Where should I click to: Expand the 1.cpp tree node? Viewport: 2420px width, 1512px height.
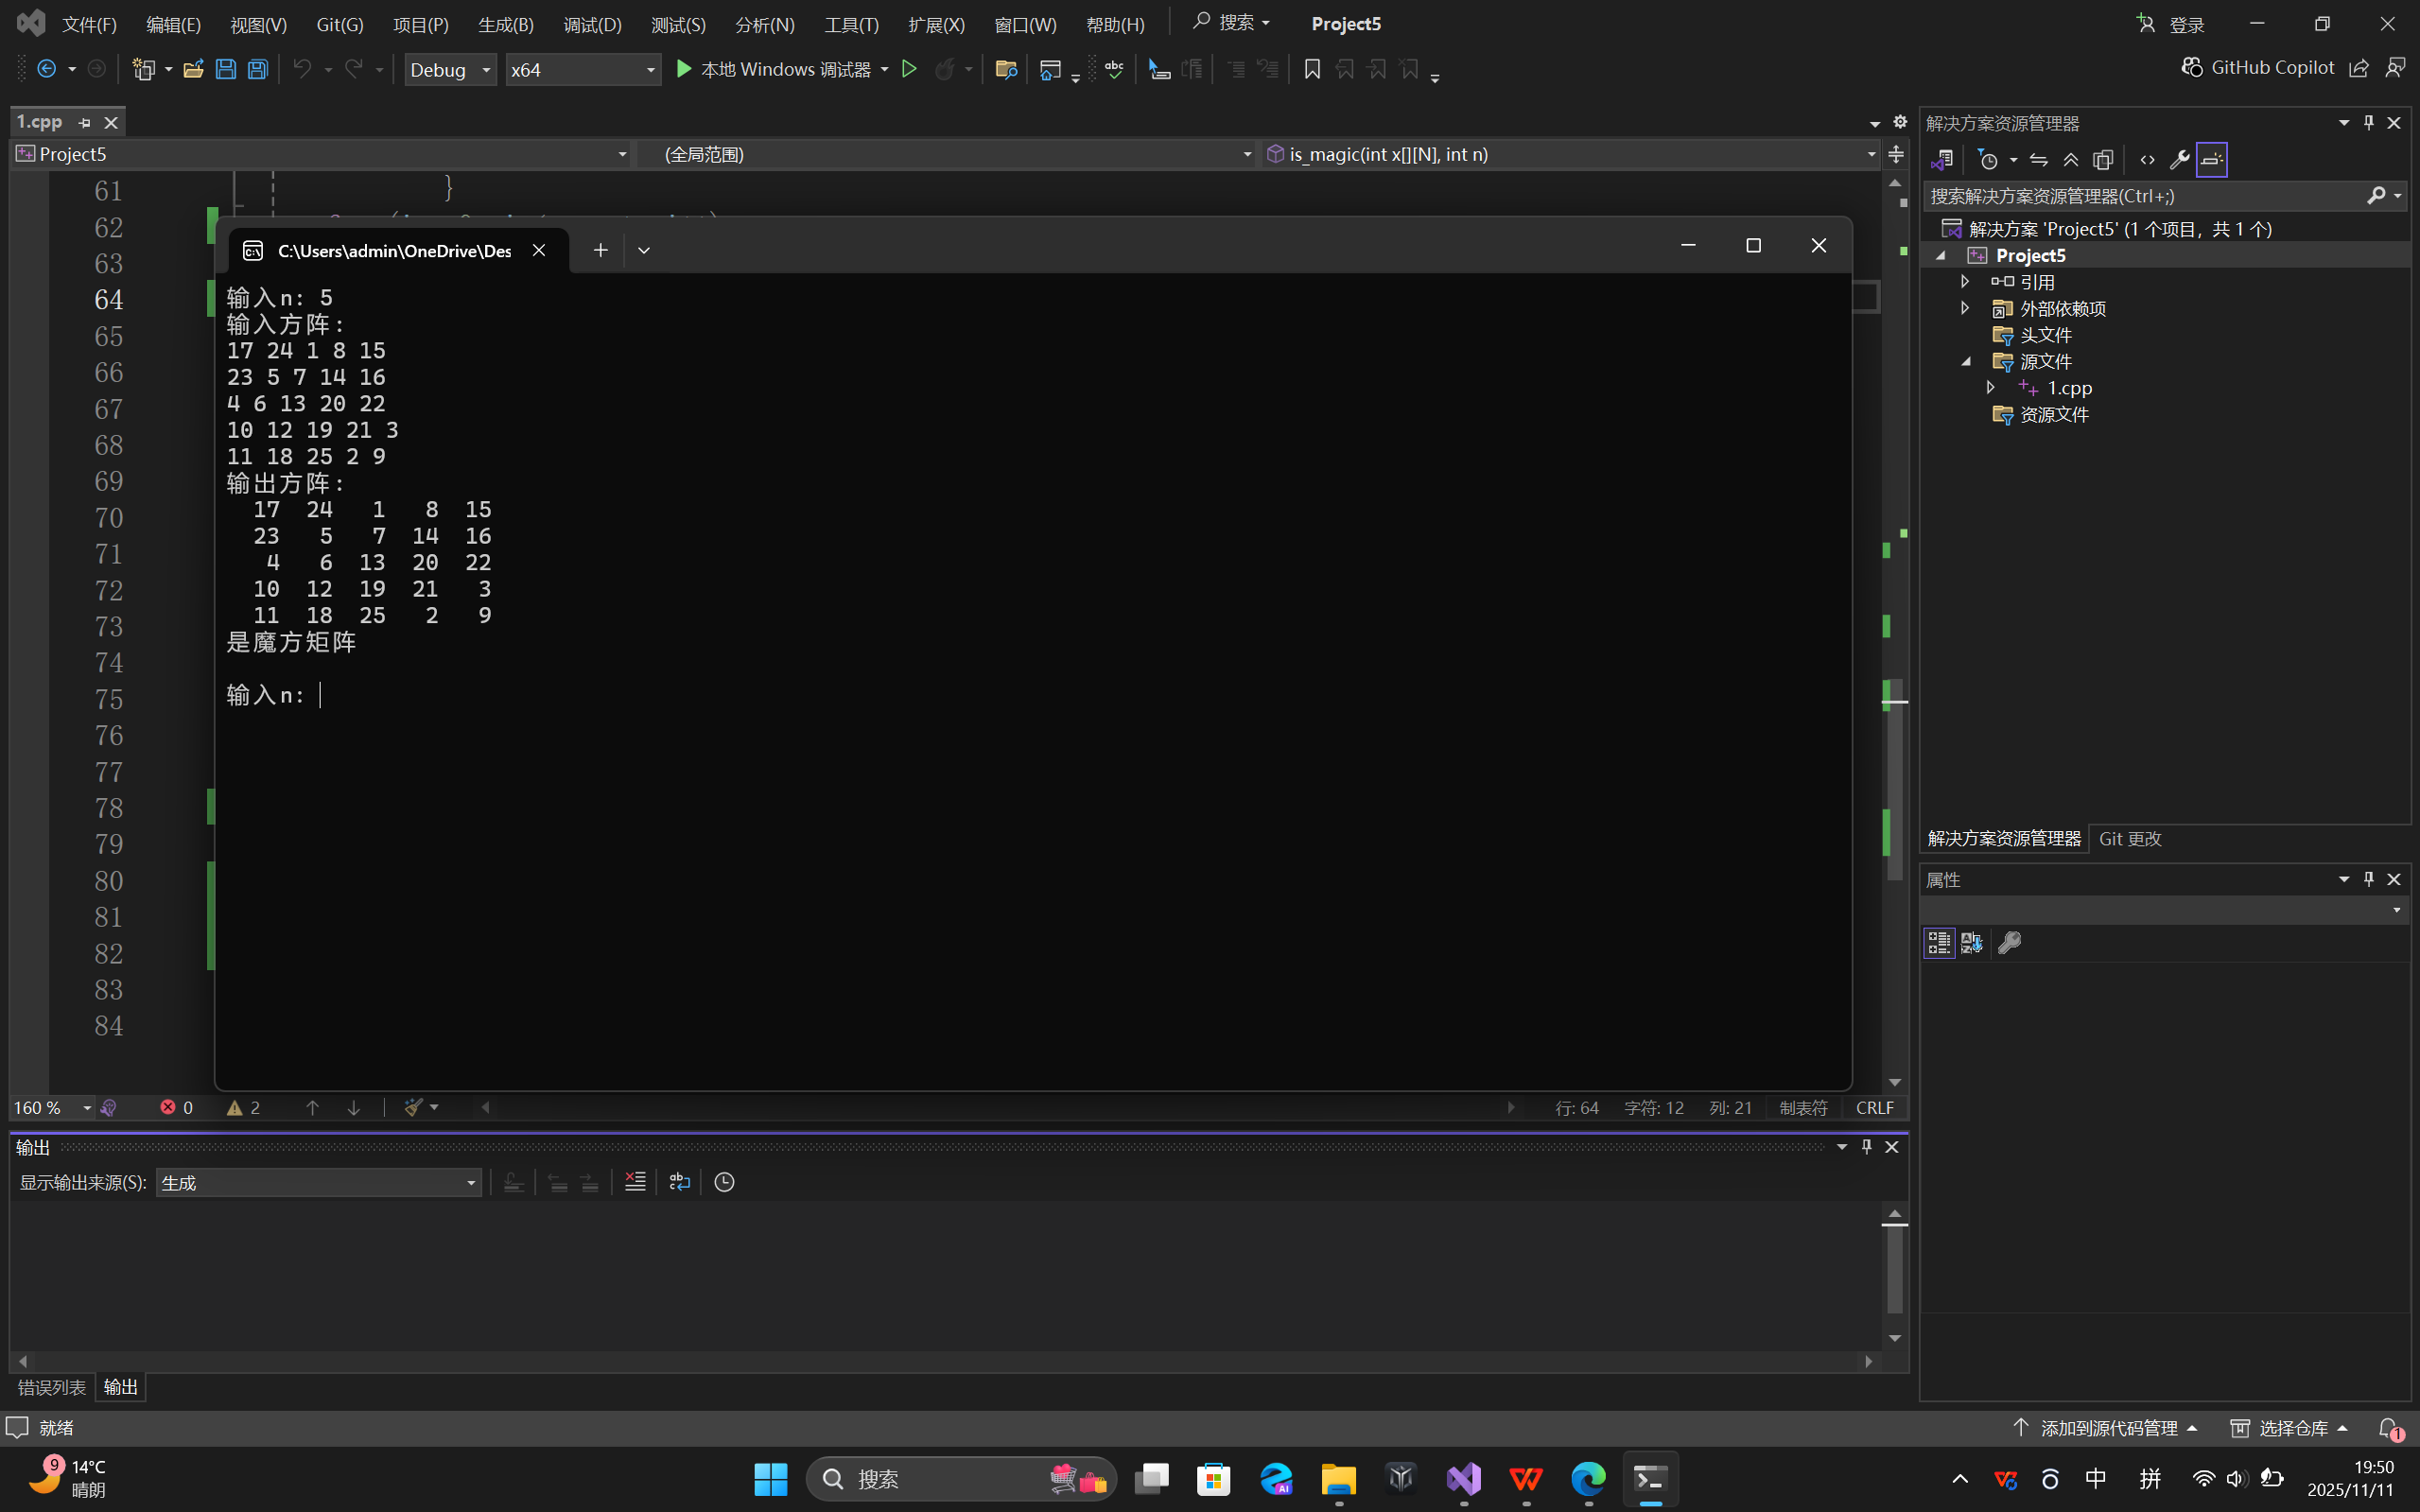coord(1990,387)
